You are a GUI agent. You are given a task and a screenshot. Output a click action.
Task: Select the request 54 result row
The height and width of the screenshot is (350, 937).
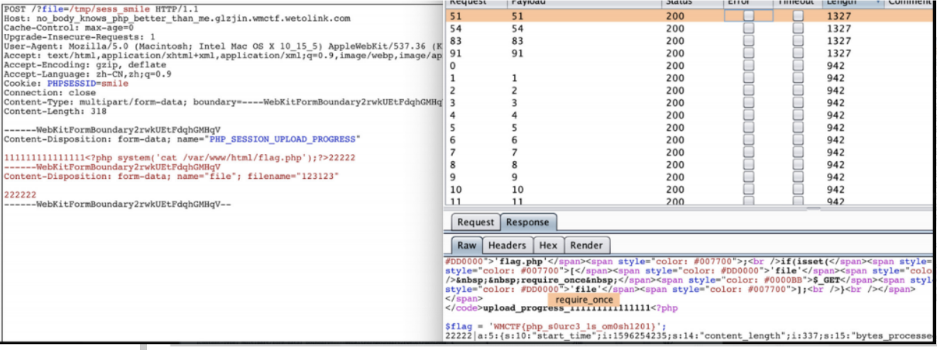click(x=690, y=28)
